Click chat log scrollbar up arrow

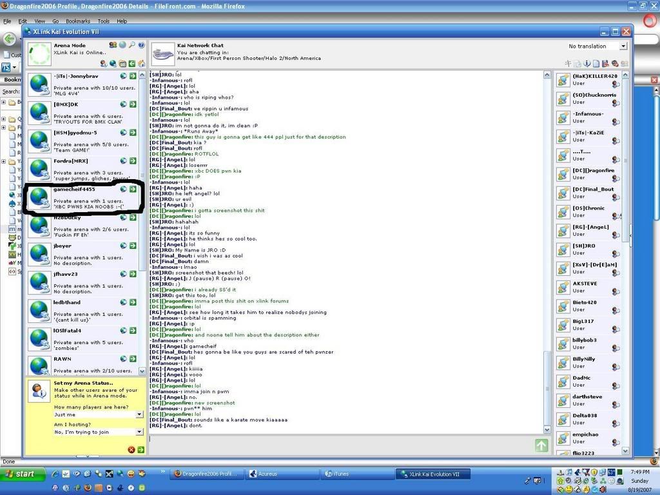pos(547,75)
